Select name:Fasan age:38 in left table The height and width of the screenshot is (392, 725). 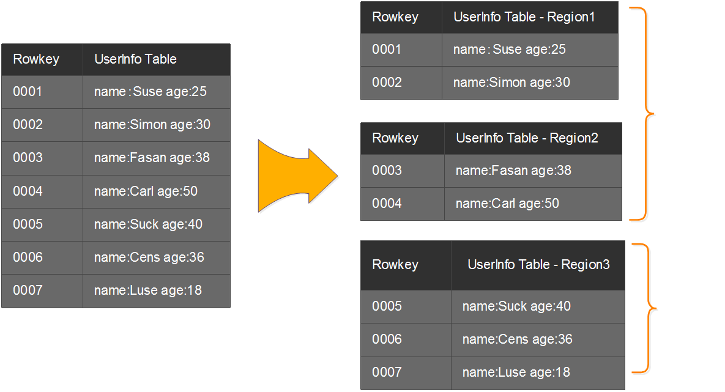(x=152, y=158)
